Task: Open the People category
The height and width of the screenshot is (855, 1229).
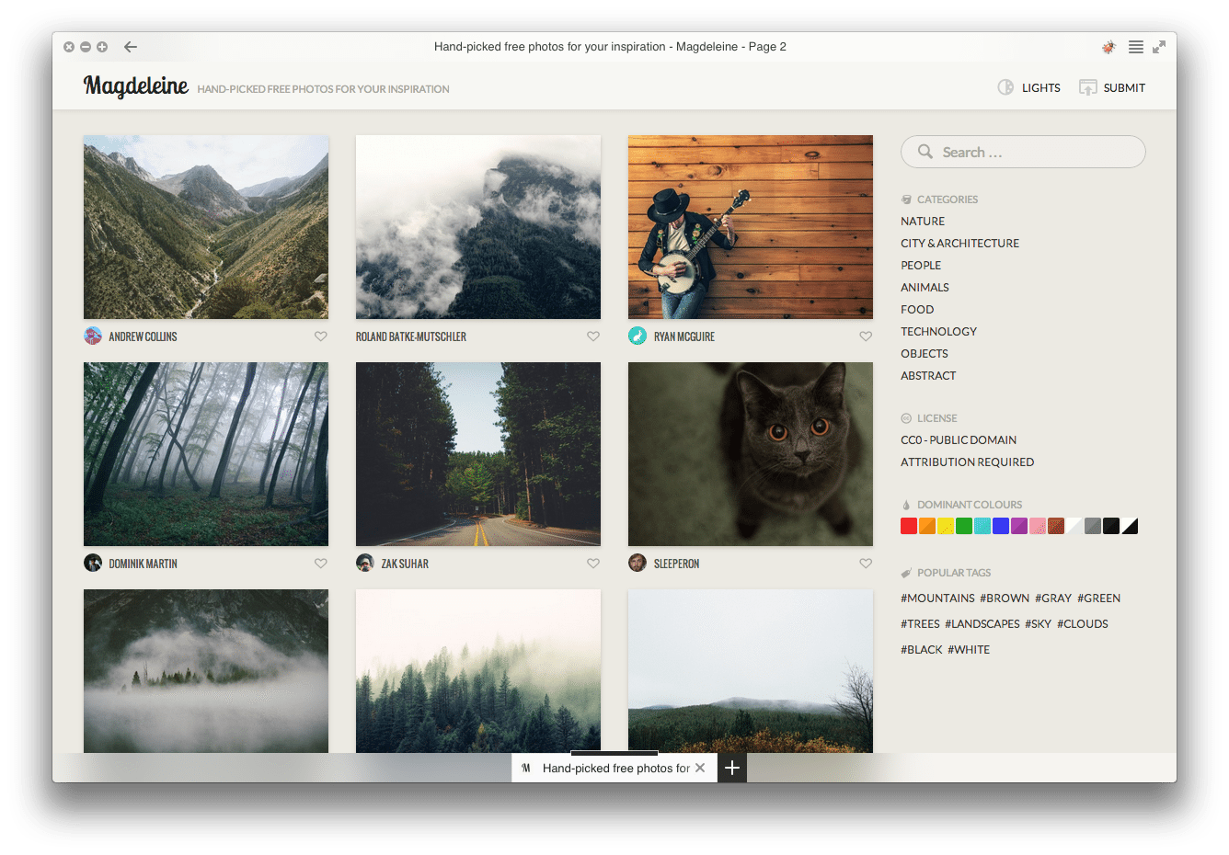Action: point(921,266)
